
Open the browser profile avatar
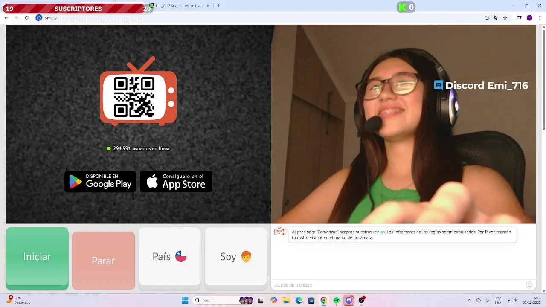(x=529, y=18)
